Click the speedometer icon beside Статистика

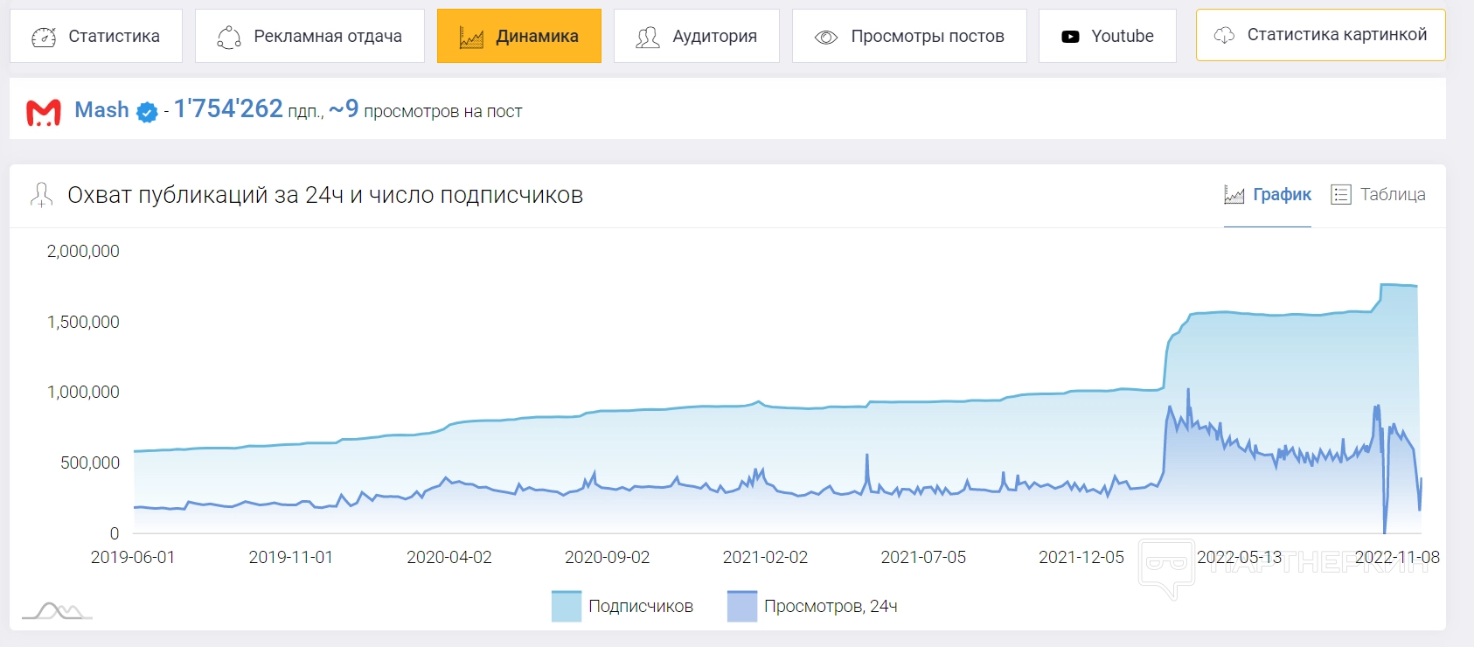tap(44, 37)
